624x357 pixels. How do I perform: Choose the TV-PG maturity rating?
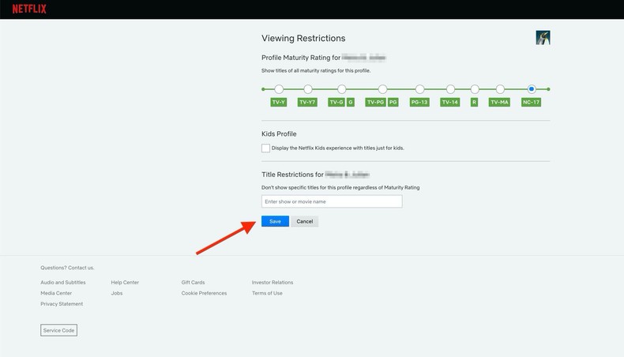click(x=382, y=89)
